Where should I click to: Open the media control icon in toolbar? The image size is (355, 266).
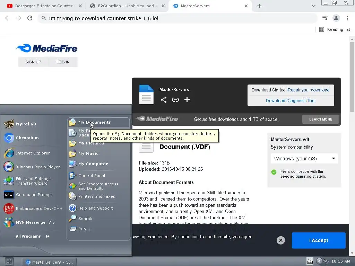coord(325,18)
